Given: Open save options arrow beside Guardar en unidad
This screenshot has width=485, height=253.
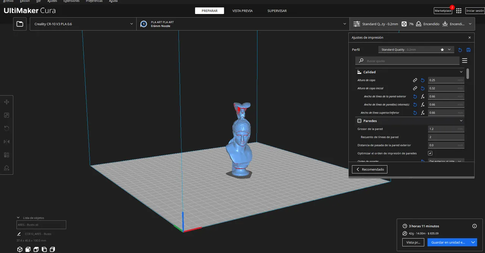Looking at the screenshot, I should pos(473,242).
